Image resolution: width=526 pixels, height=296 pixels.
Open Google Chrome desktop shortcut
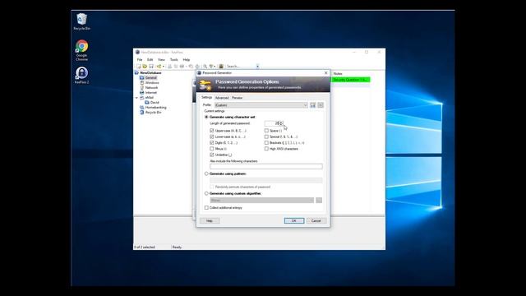(82, 50)
